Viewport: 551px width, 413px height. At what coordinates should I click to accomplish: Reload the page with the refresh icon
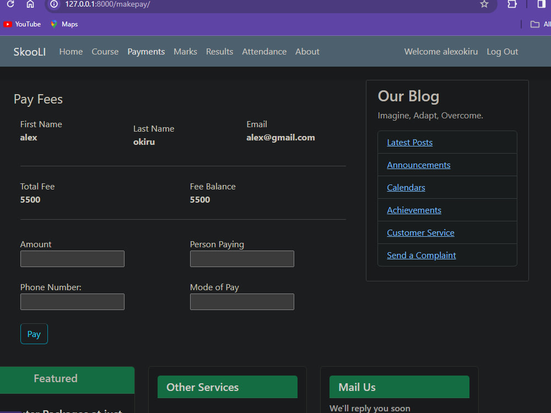click(x=10, y=4)
